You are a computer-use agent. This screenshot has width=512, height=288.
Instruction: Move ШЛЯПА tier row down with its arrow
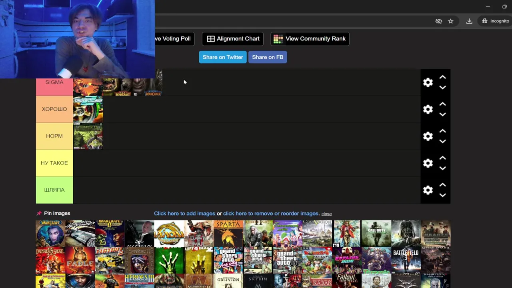442,195
